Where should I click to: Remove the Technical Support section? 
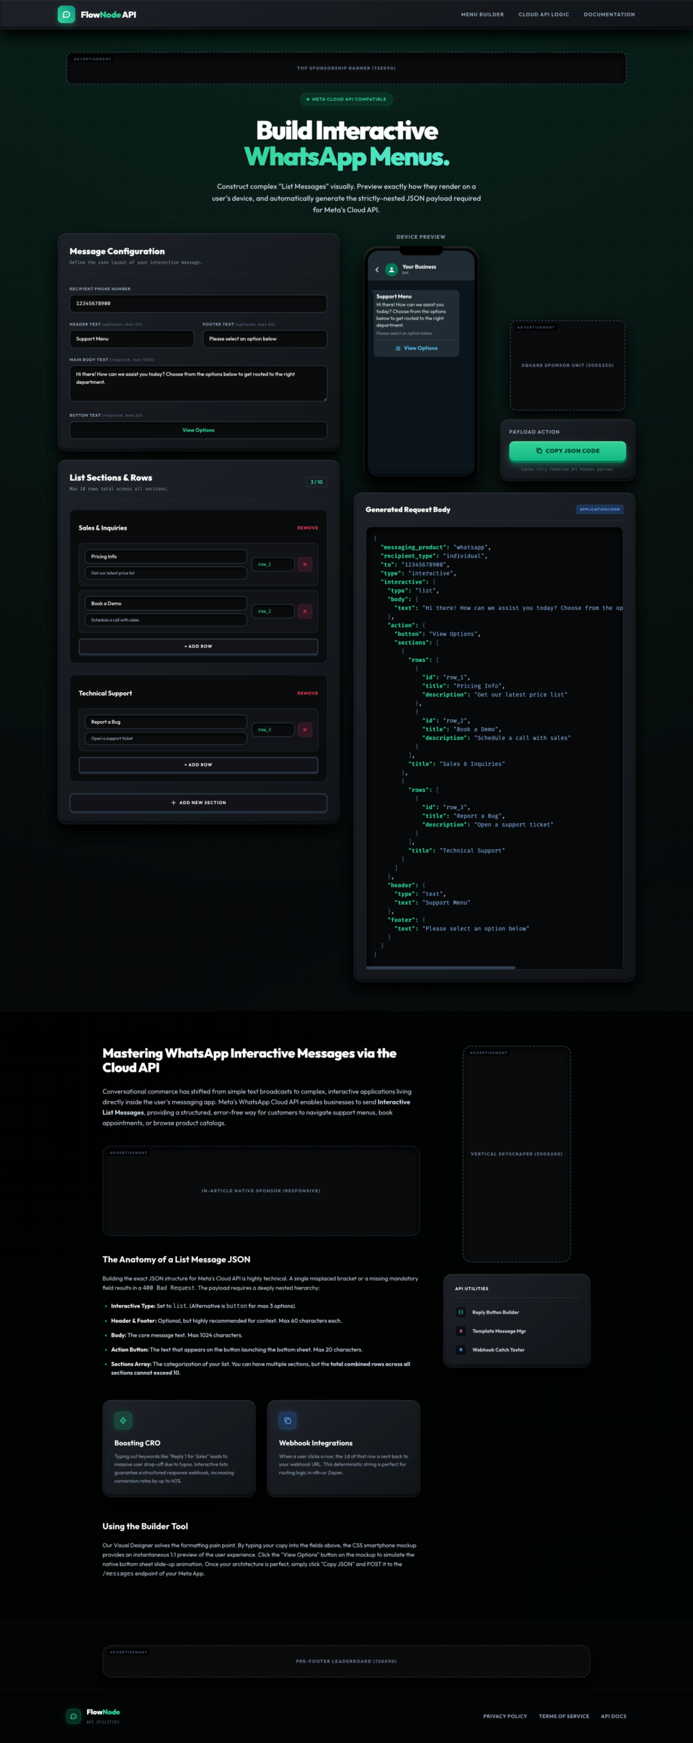coord(308,693)
